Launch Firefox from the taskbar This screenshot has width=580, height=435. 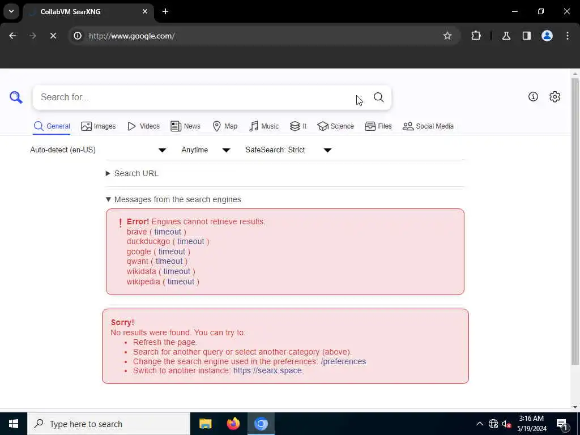[x=233, y=424]
